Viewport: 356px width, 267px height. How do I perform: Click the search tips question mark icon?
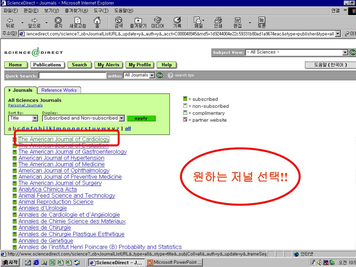[x=170, y=75]
